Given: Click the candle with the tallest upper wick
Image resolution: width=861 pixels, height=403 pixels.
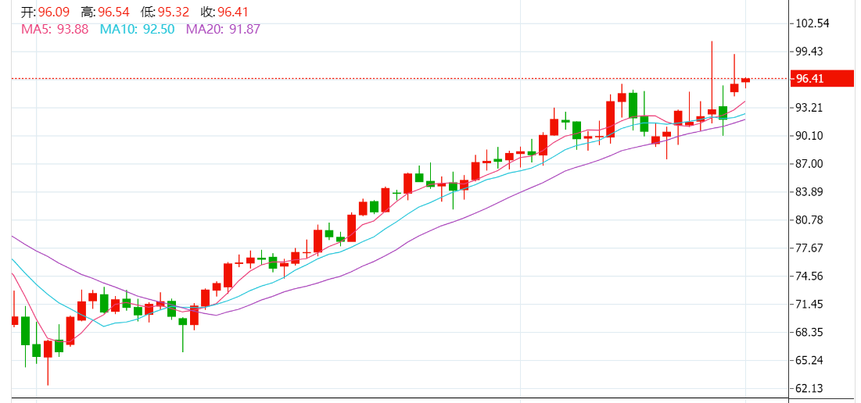Looking at the screenshot, I should [x=712, y=112].
